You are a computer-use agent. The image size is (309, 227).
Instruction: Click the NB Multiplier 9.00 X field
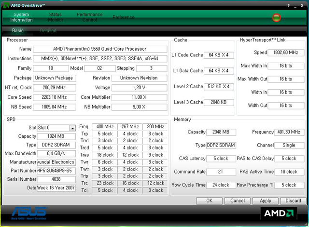point(140,107)
